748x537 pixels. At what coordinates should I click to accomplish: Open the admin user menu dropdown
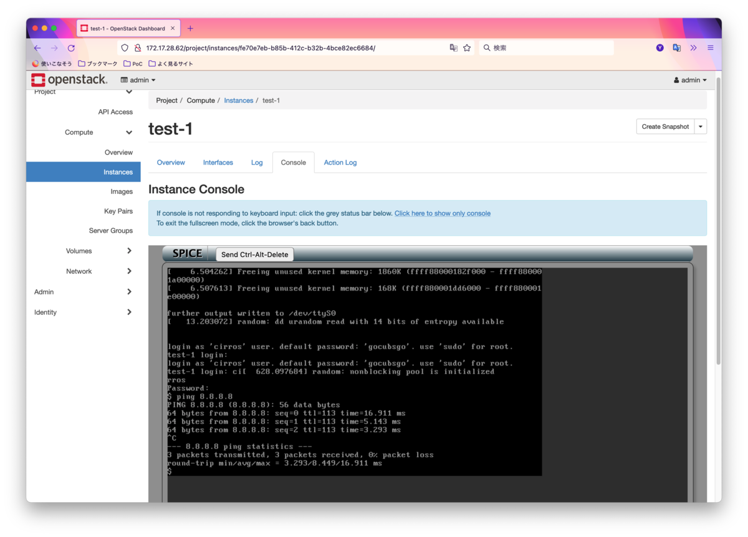(690, 80)
